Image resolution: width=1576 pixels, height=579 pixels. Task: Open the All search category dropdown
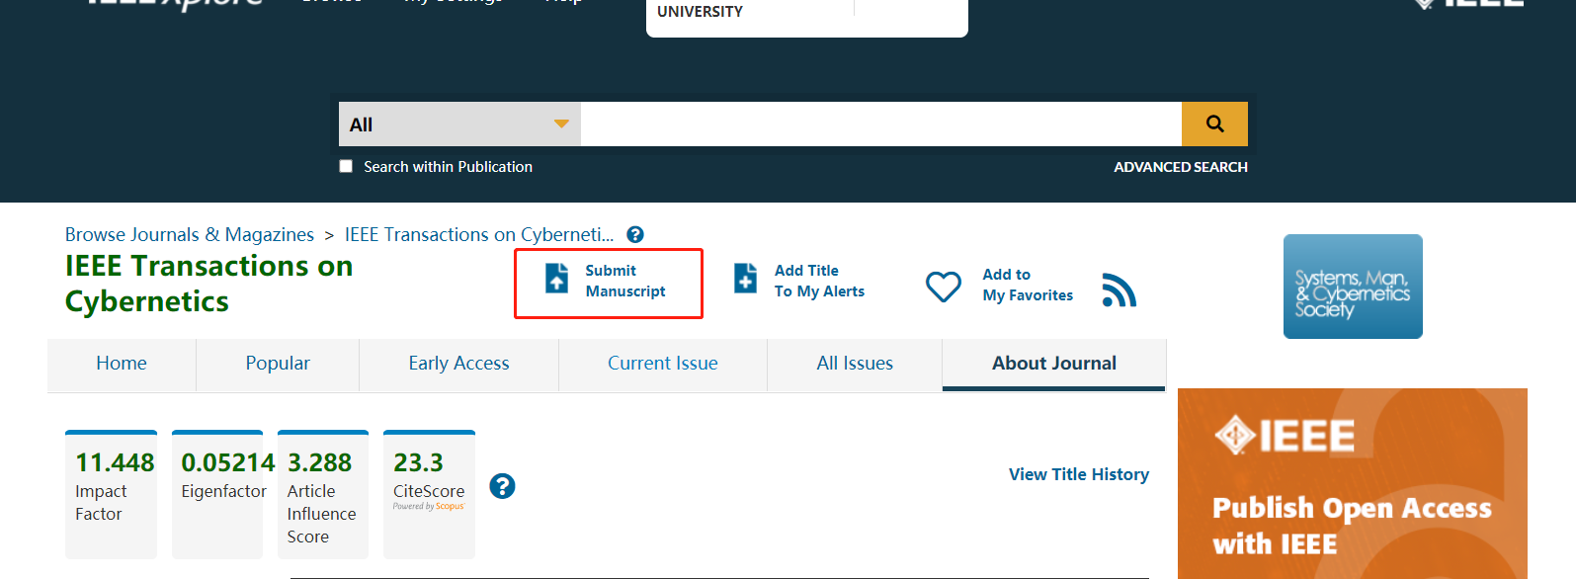pyautogui.click(x=459, y=124)
